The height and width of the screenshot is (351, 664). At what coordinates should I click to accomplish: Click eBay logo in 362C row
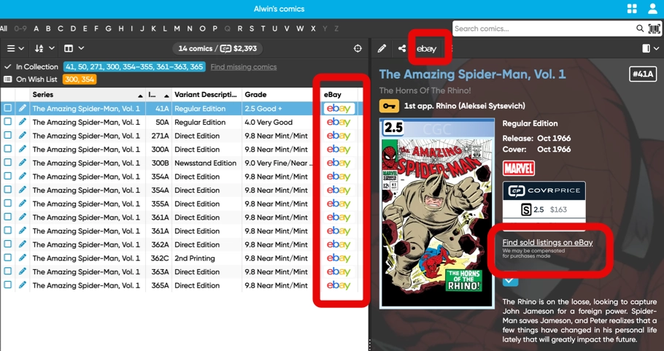(x=339, y=258)
